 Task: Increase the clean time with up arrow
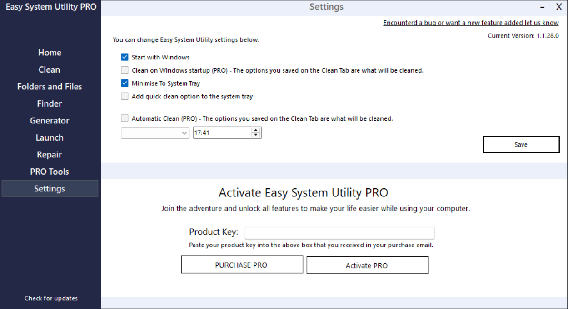click(256, 130)
